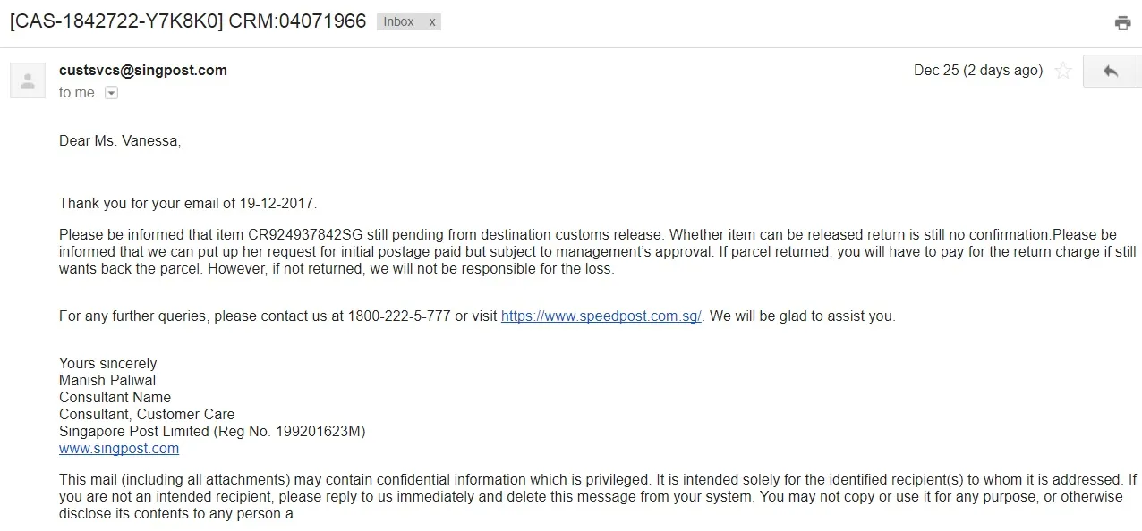The height and width of the screenshot is (531, 1142).
Task: Remove the Inbox label with x
Action: tap(431, 21)
